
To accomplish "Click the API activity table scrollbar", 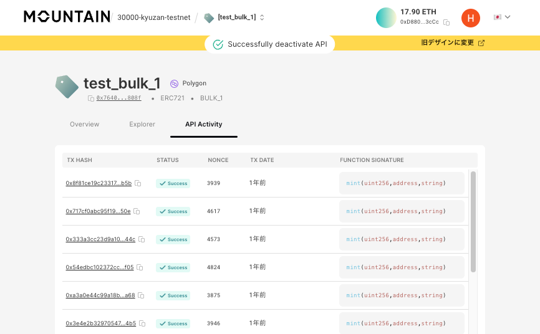I will (x=473, y=221).
